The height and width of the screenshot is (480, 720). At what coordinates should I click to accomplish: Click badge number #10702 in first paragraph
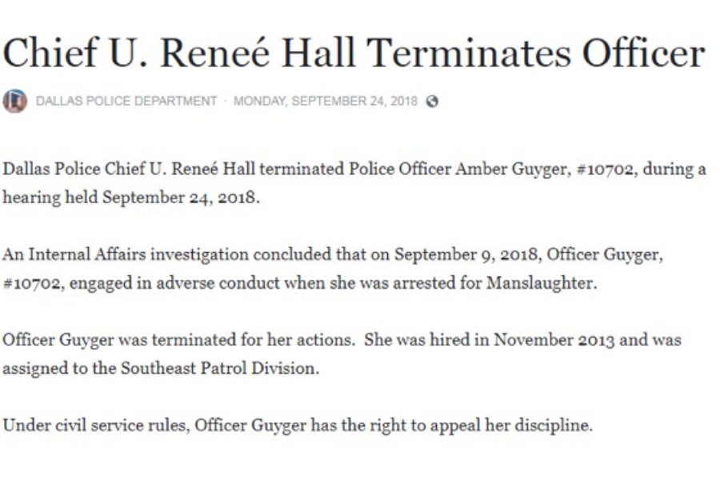pyautogui.click(x=606, y=170)
